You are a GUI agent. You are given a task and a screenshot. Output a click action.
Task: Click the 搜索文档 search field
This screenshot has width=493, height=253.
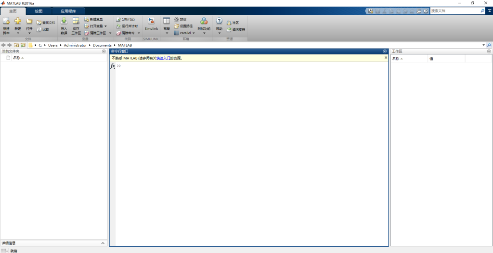tap(454, 11)
